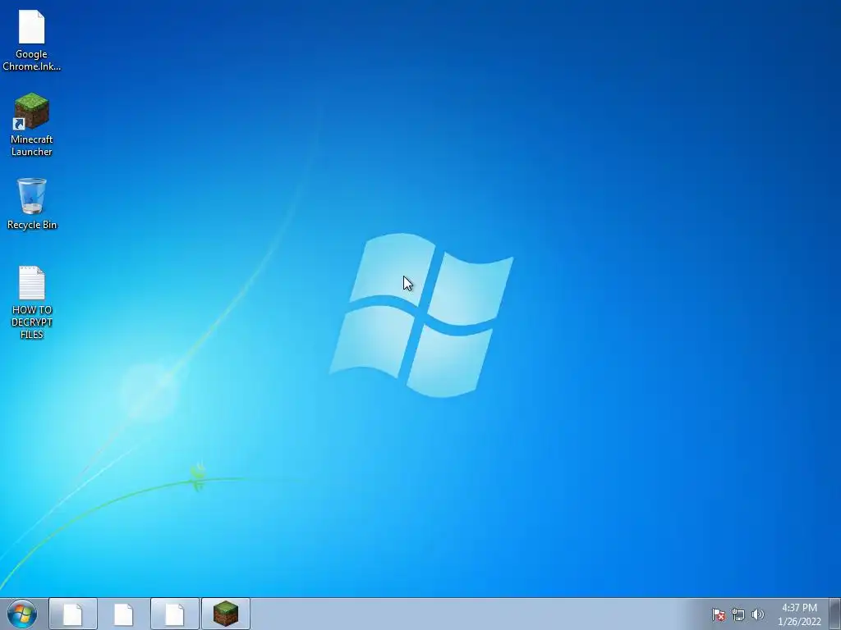Select the Minecraft Launcher desktop shortcut

point(32,125)
